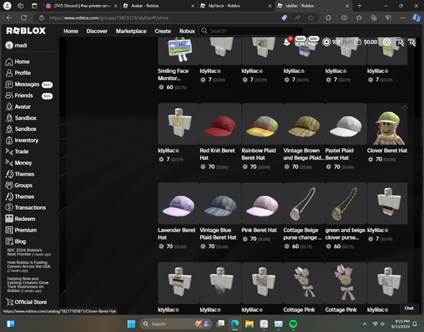The height and width of the screenshot is (332, 424).
Task: Open Money in the left sidebar
Action: [19, 163]
